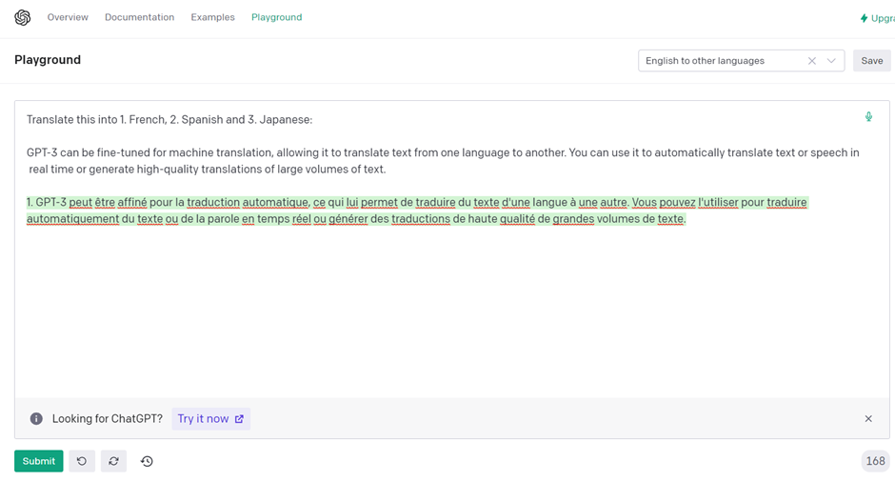Go to the Documentation tab
Viewport: 895px width, 482px height.
click(x=139, y=17)
